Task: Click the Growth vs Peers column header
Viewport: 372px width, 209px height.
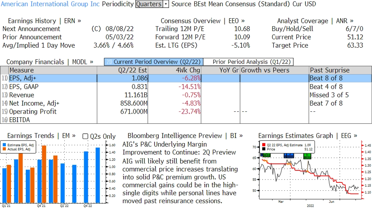Action: (274, 70)
